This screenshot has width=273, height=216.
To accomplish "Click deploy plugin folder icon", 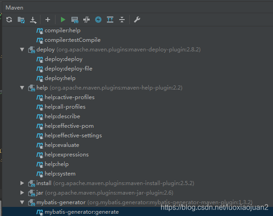I will coord(31,50).
